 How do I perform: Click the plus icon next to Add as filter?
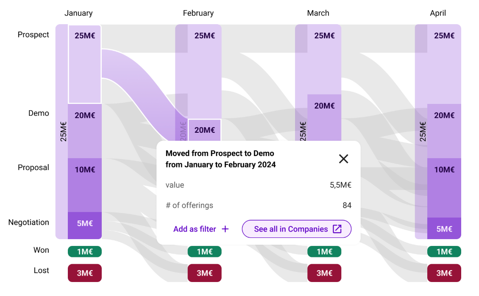(x=226, y=229)
